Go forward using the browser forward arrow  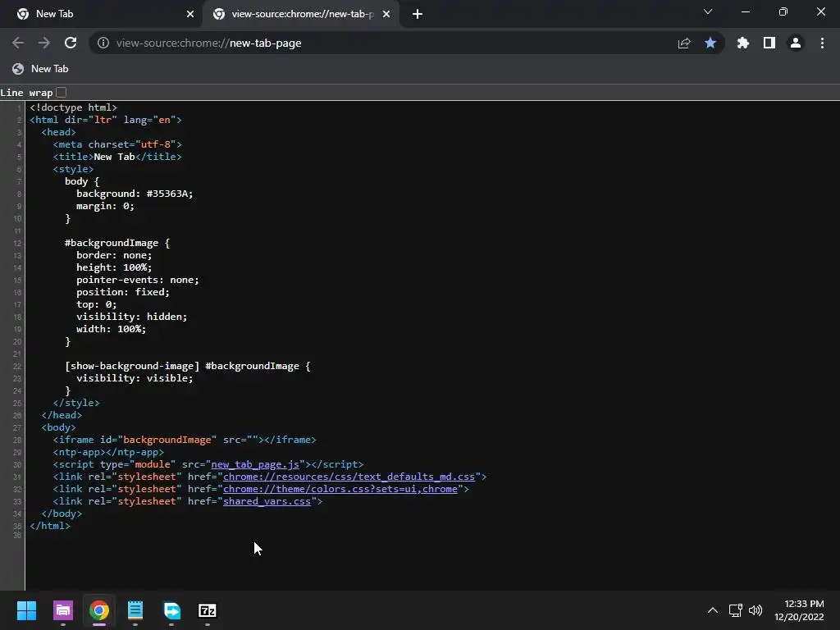click(x=44, y=43)
